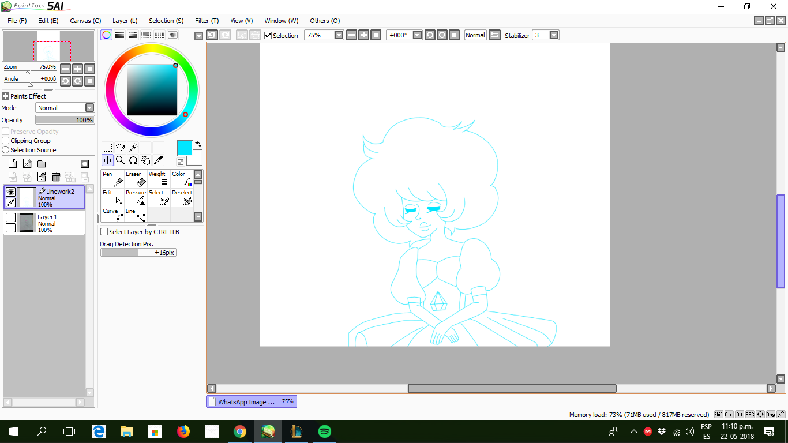Select the Zoom magnifier tool

tap(121, 160)
